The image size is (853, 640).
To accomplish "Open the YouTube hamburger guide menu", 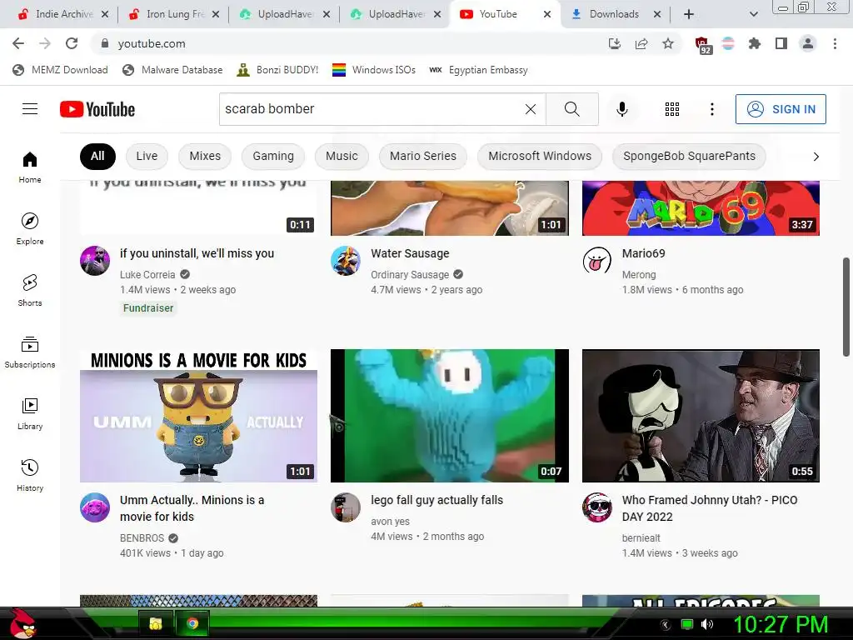I will pos(30,109).
